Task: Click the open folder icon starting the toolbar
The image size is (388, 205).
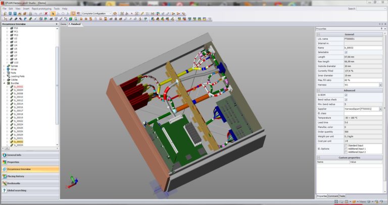Action: click(x=5, y=14)
